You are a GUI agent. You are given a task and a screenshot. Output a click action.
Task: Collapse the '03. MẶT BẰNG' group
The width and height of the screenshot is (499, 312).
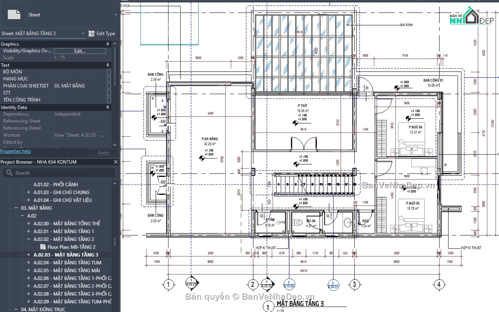(x=17, y=208)
